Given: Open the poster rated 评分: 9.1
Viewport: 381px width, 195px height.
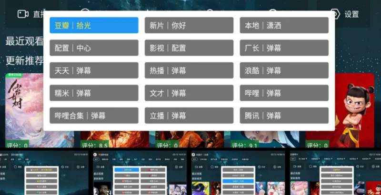Looking at the screenshot, I should 265,139.
